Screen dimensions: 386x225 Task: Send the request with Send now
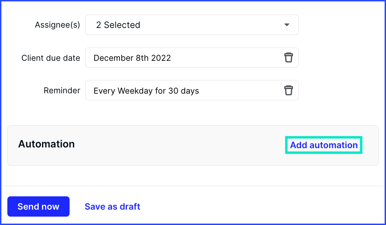tap(38, 206)
